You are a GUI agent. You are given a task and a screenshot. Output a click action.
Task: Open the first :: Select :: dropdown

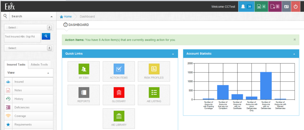coord(28,28)
